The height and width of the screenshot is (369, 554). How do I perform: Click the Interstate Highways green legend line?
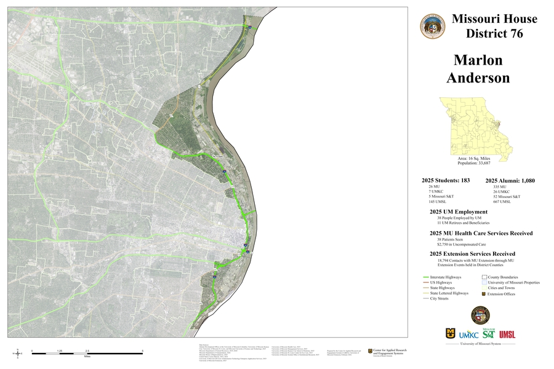pos(426,277)
